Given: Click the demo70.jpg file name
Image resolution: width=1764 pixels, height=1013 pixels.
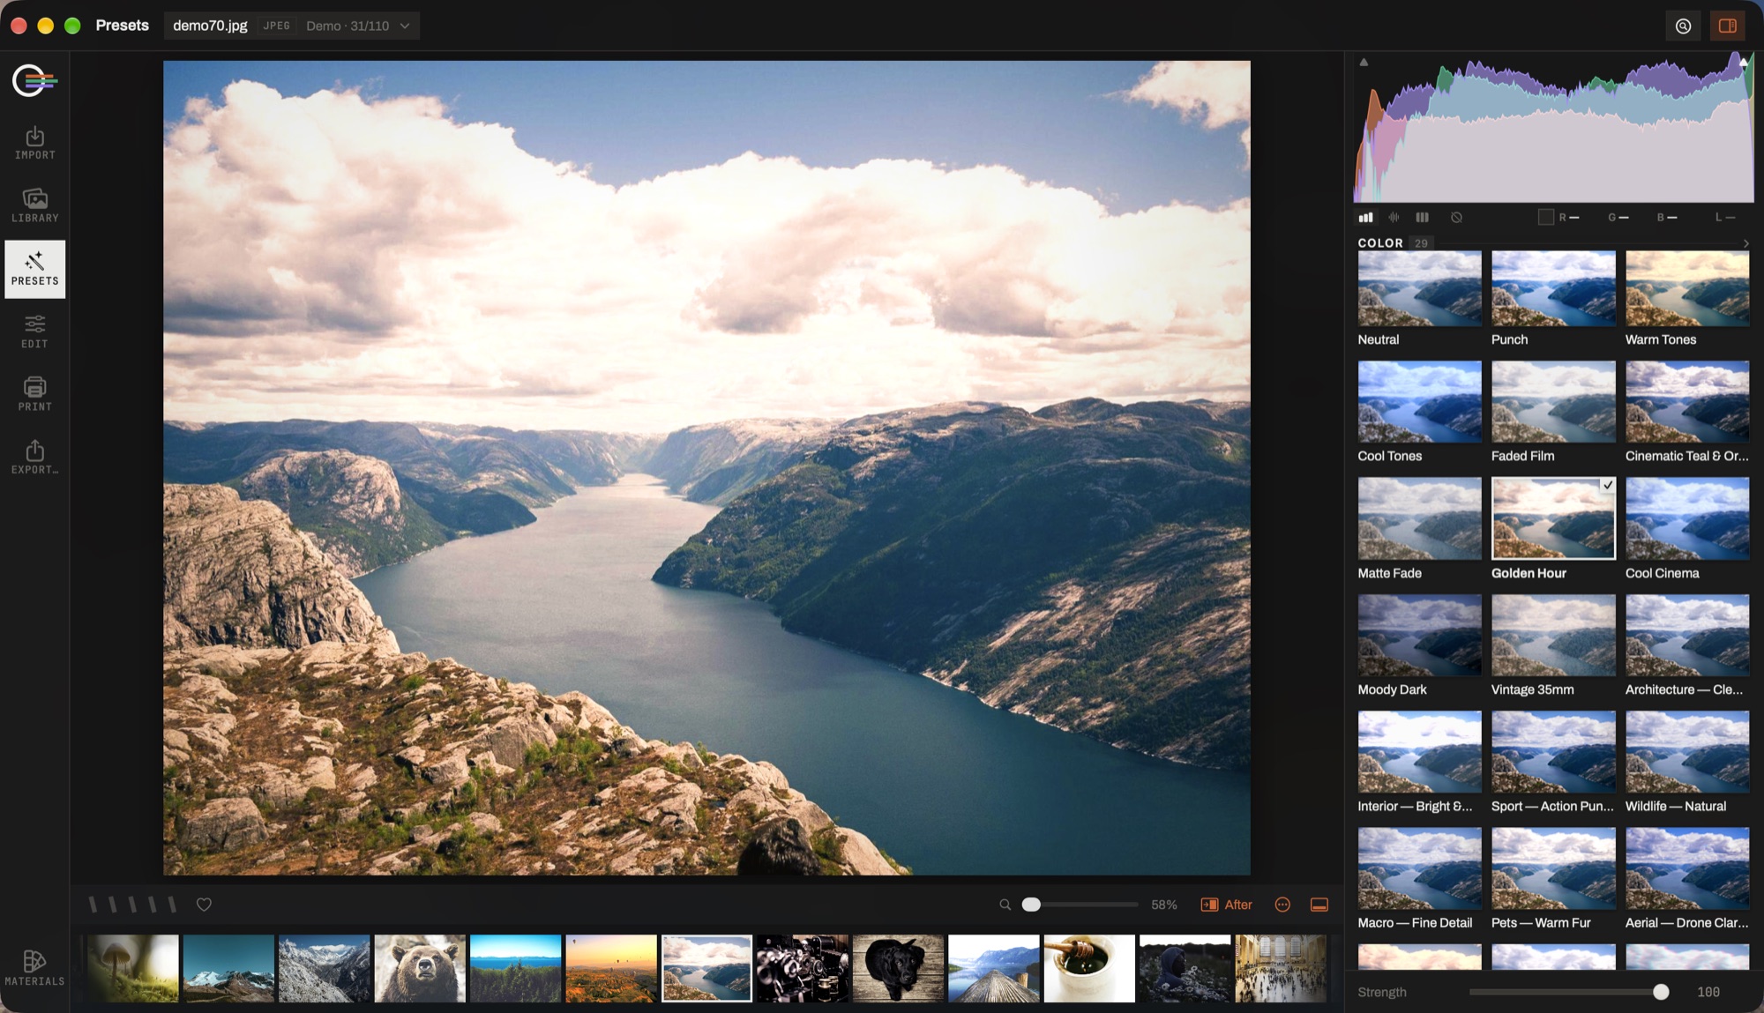Looking at the screenshot, I should pyautogui.click(x=210, y=26).
